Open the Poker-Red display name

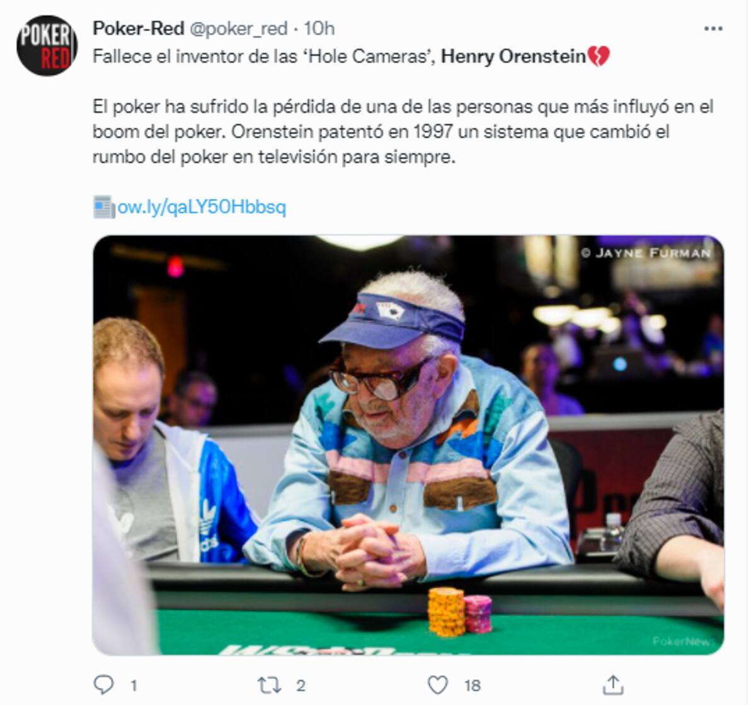139,28
